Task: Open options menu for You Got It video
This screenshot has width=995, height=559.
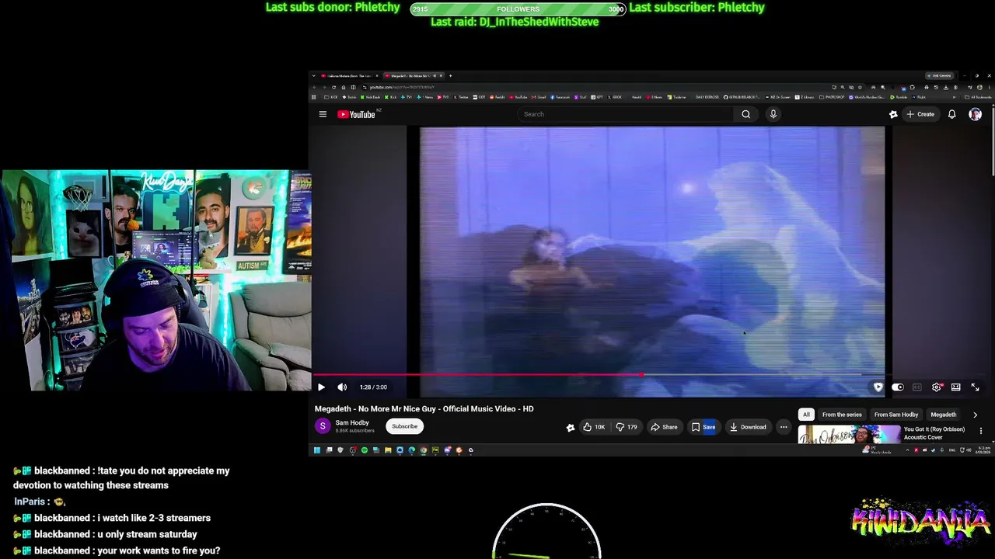Action: pyautogui.click(x=980, y=431)
